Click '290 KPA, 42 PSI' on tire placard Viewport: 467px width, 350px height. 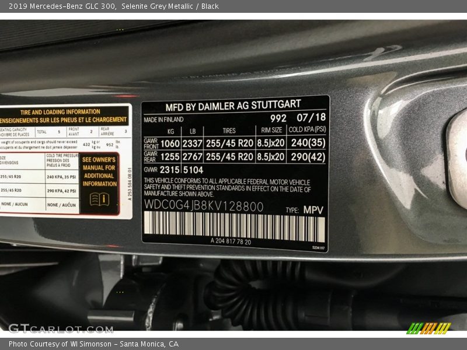coord(61,191)
